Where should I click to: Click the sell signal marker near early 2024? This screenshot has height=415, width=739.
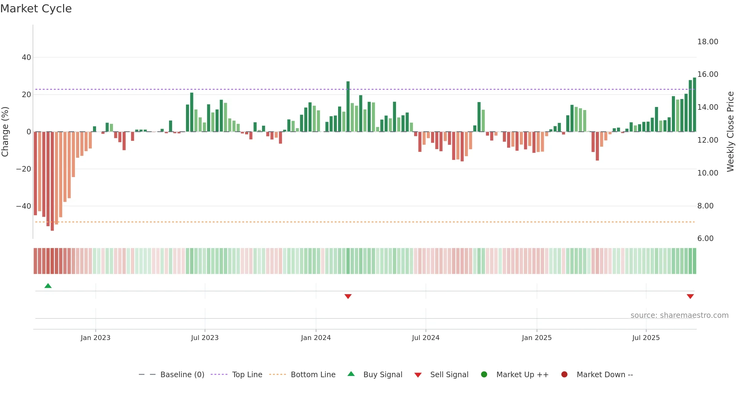[348, 296]
